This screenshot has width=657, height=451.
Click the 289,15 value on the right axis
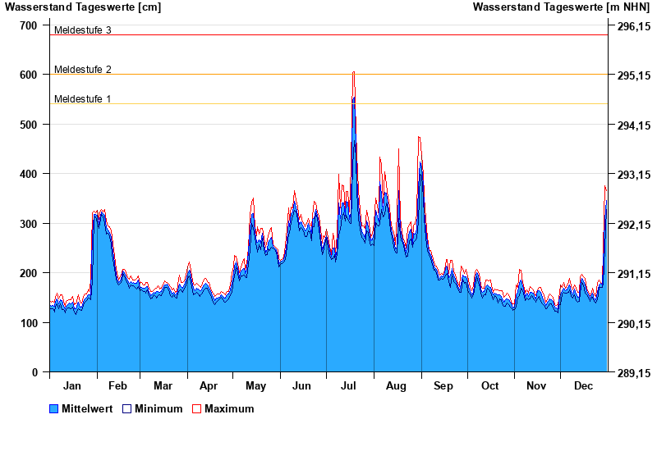(633, 373)
